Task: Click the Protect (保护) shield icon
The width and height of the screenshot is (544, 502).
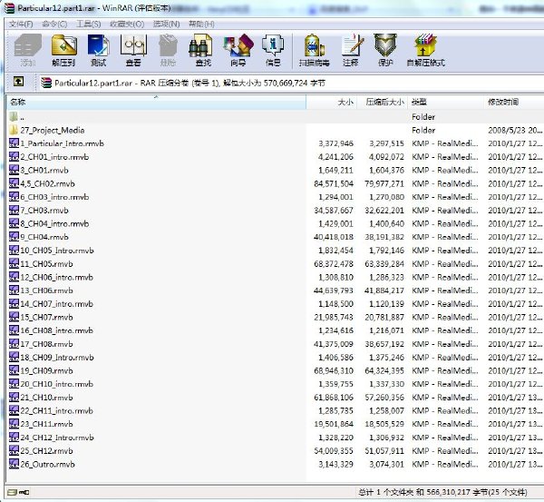Action: [x=385, y=50]
